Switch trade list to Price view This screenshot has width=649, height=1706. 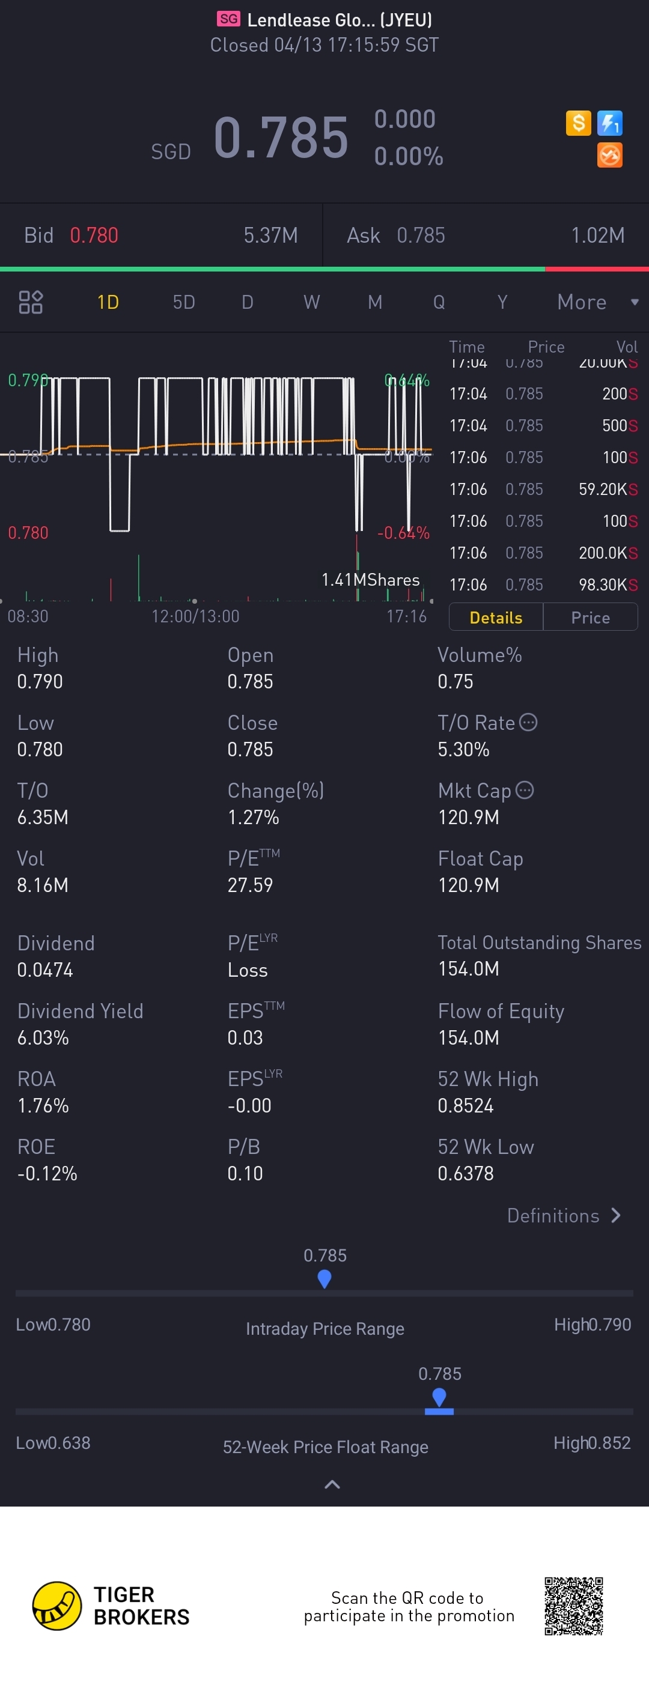590,618
